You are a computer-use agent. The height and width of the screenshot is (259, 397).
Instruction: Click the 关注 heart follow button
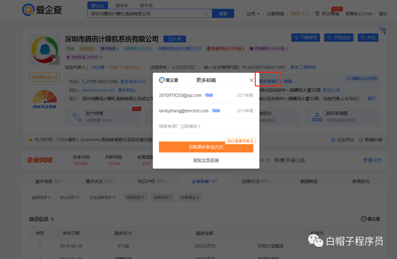point(368,37)
